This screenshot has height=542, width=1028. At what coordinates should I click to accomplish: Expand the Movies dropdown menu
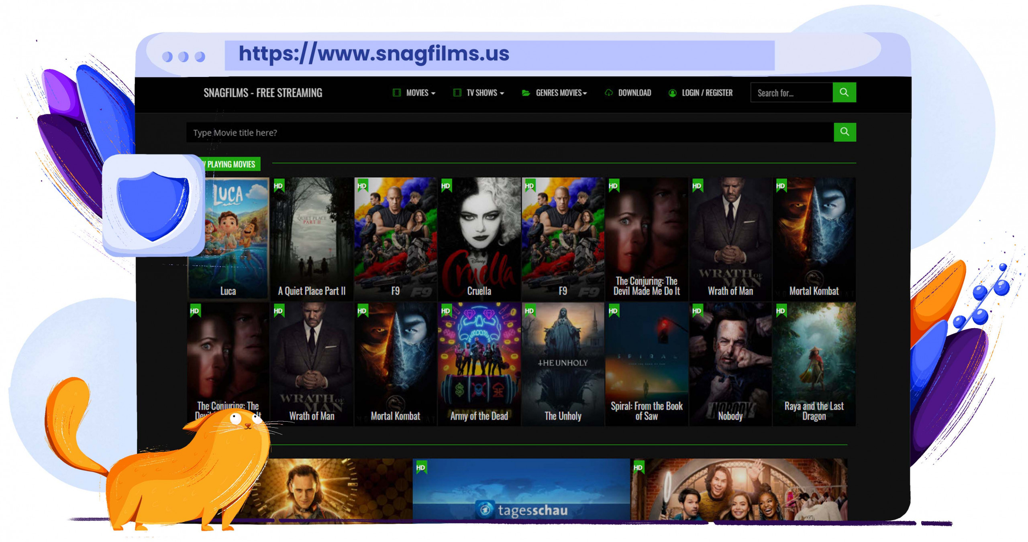point(418,92)
